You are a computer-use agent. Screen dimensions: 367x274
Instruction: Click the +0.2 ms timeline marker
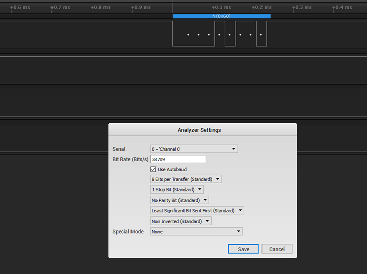[261, 8]
